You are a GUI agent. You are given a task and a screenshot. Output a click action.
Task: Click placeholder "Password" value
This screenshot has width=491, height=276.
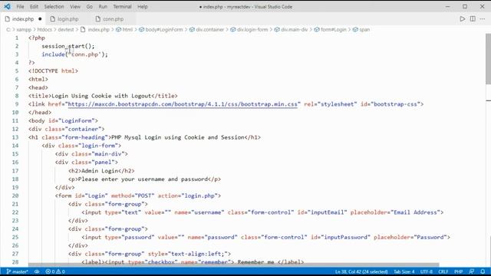tap(430, 238)
